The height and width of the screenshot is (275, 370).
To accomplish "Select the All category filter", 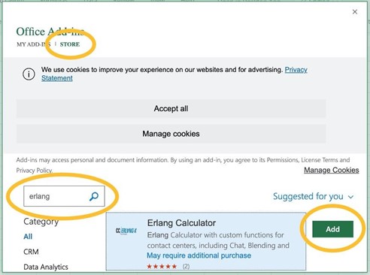I will pos(28,237).
